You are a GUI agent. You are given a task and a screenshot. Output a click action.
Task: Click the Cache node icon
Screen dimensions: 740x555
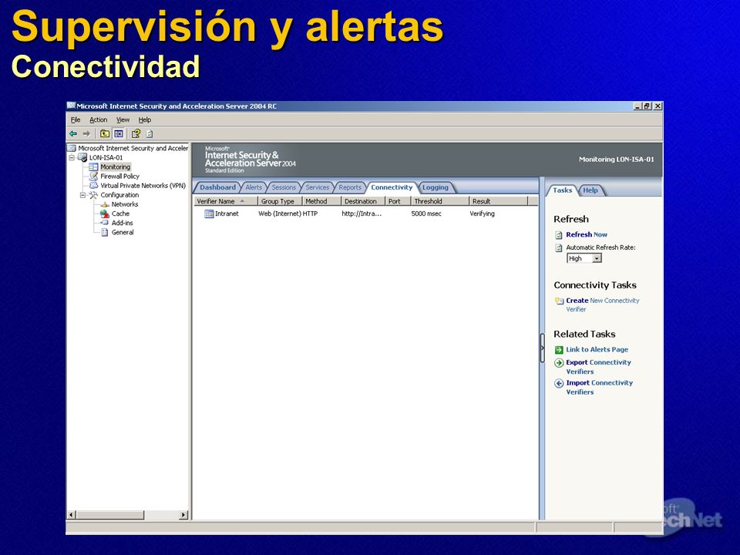105,214
